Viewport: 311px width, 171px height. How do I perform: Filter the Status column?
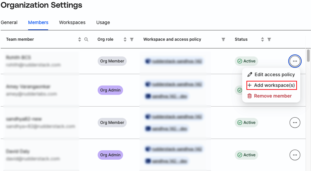269,39
